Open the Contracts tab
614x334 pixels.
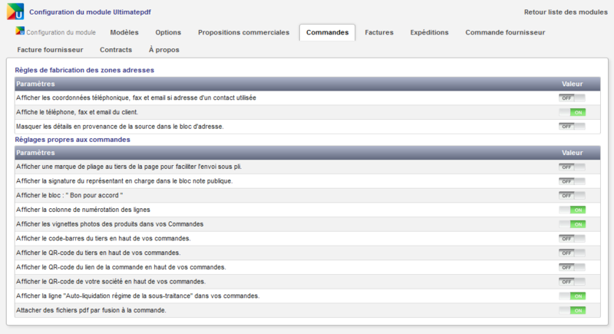tap(115, 49)
